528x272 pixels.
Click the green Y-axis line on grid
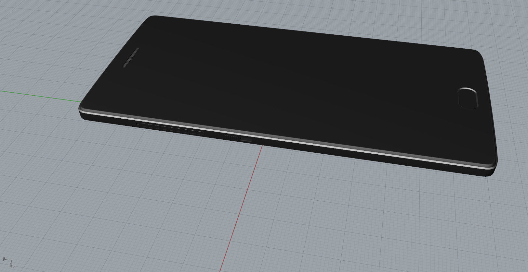[41, 96]
